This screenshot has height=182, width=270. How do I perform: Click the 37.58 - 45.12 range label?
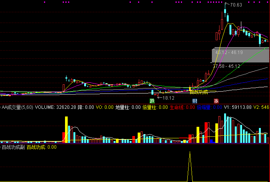click(x=226, y=66)
